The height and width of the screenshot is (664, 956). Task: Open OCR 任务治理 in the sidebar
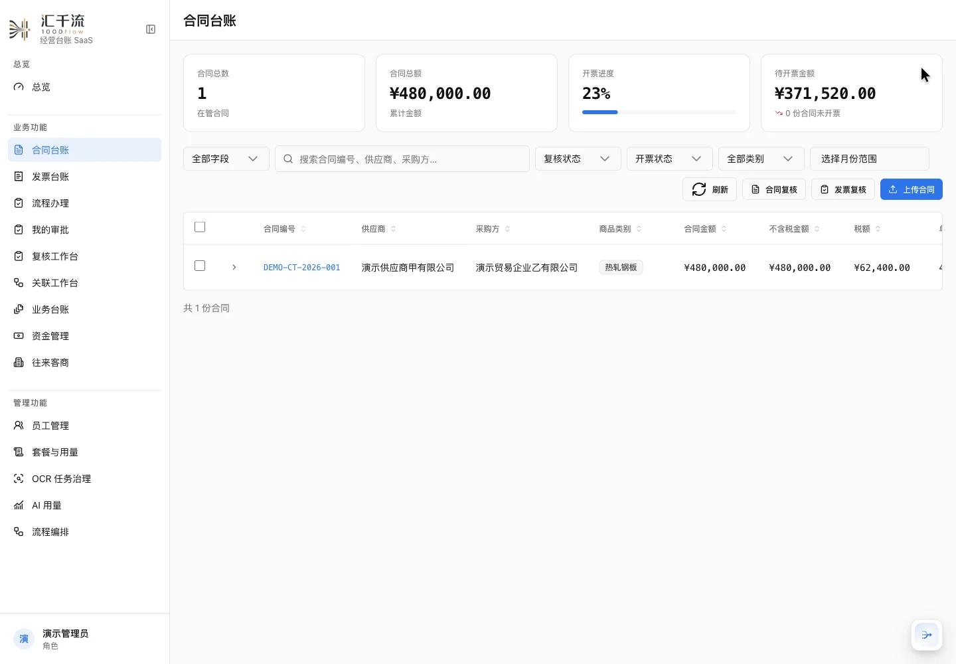tap(84, 479)
